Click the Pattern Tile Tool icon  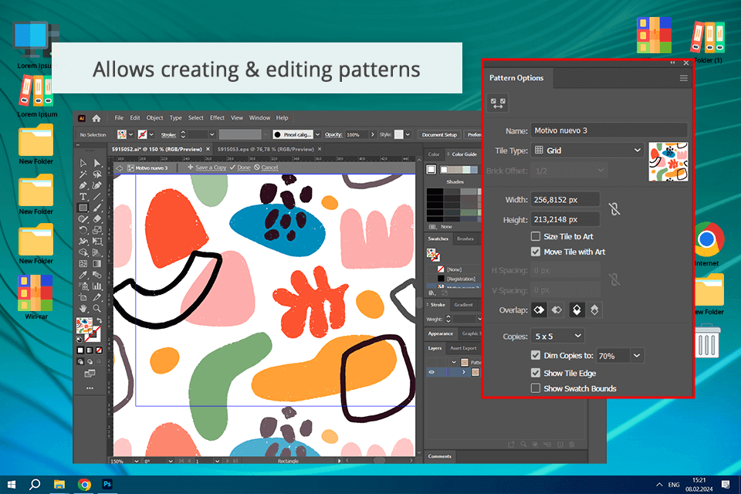click(498, 103)
